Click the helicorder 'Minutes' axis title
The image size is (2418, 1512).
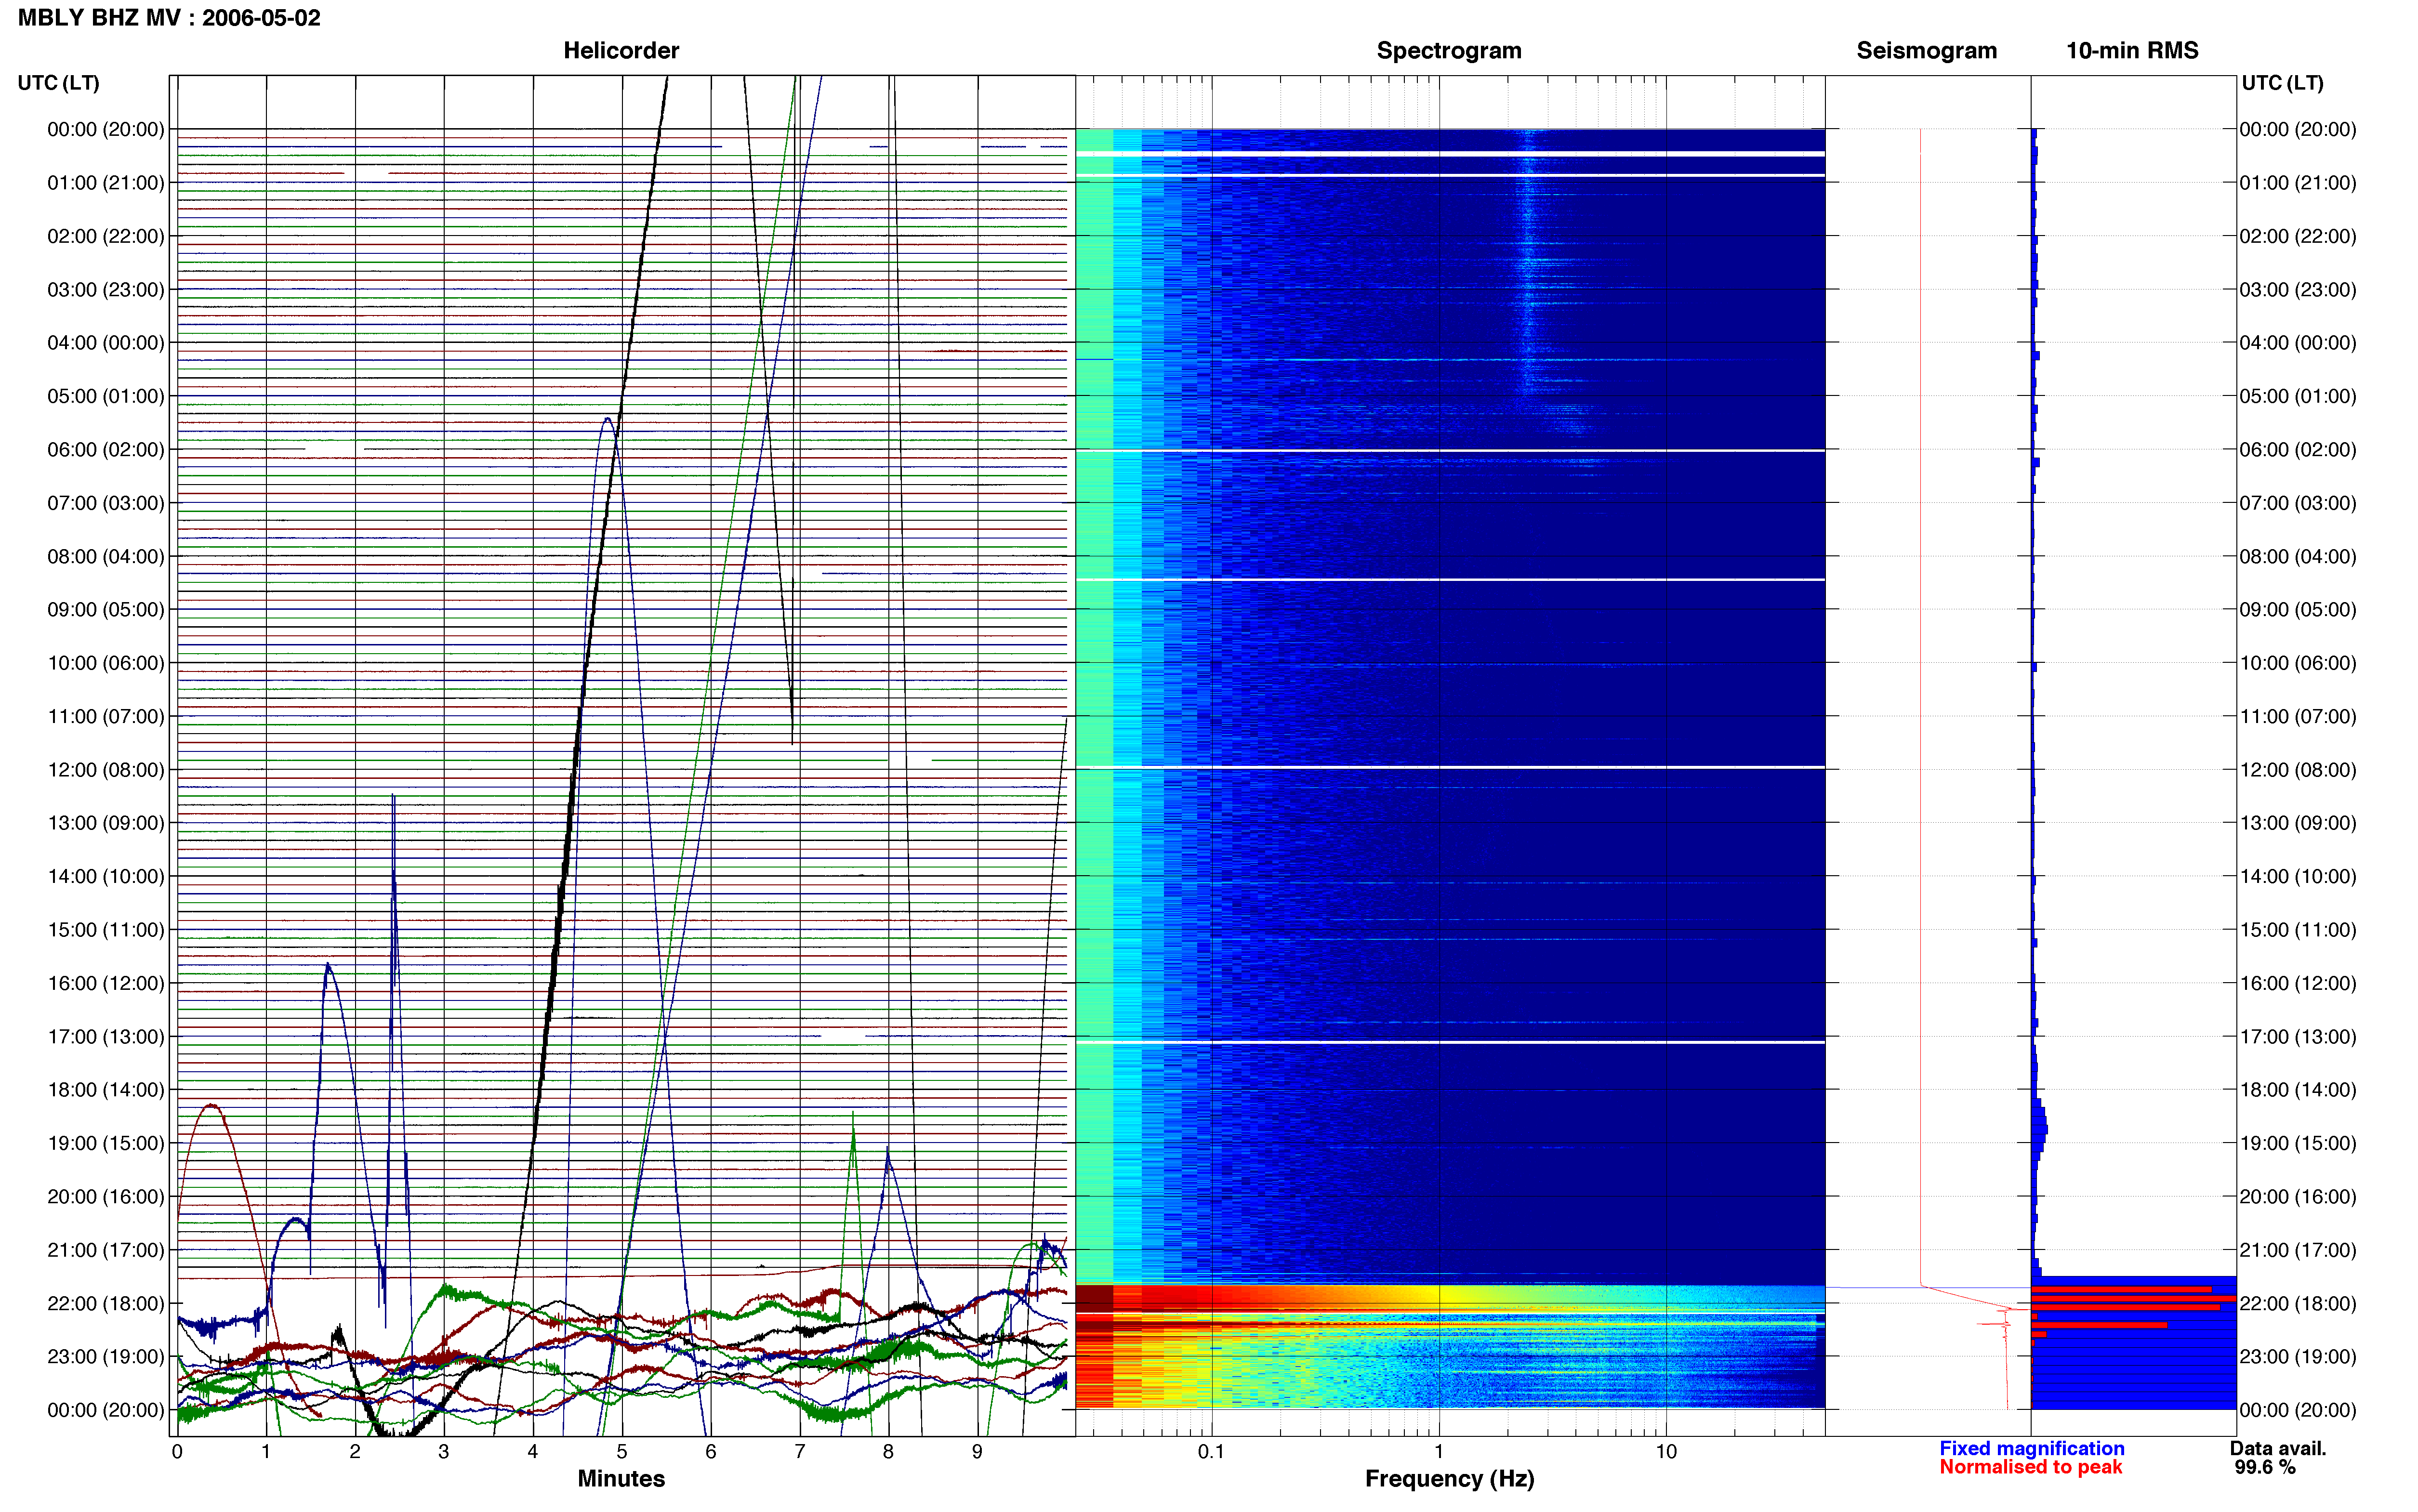click(621, 1478)
